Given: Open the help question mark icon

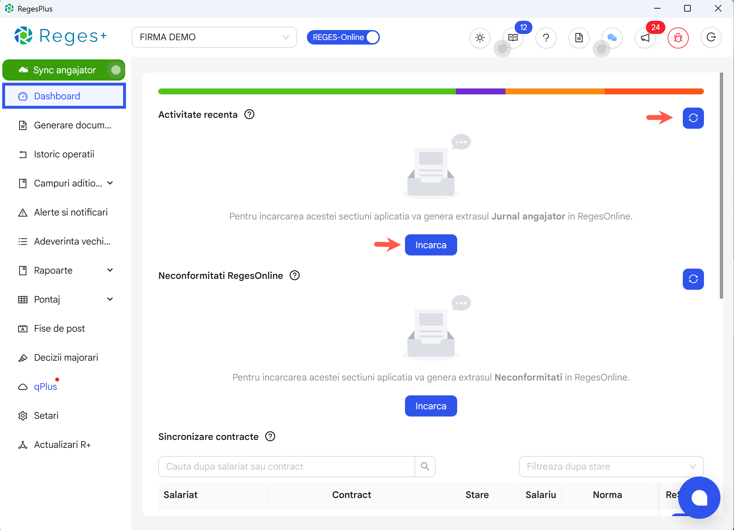Looking at the screenshot, I should click(546, 38).
